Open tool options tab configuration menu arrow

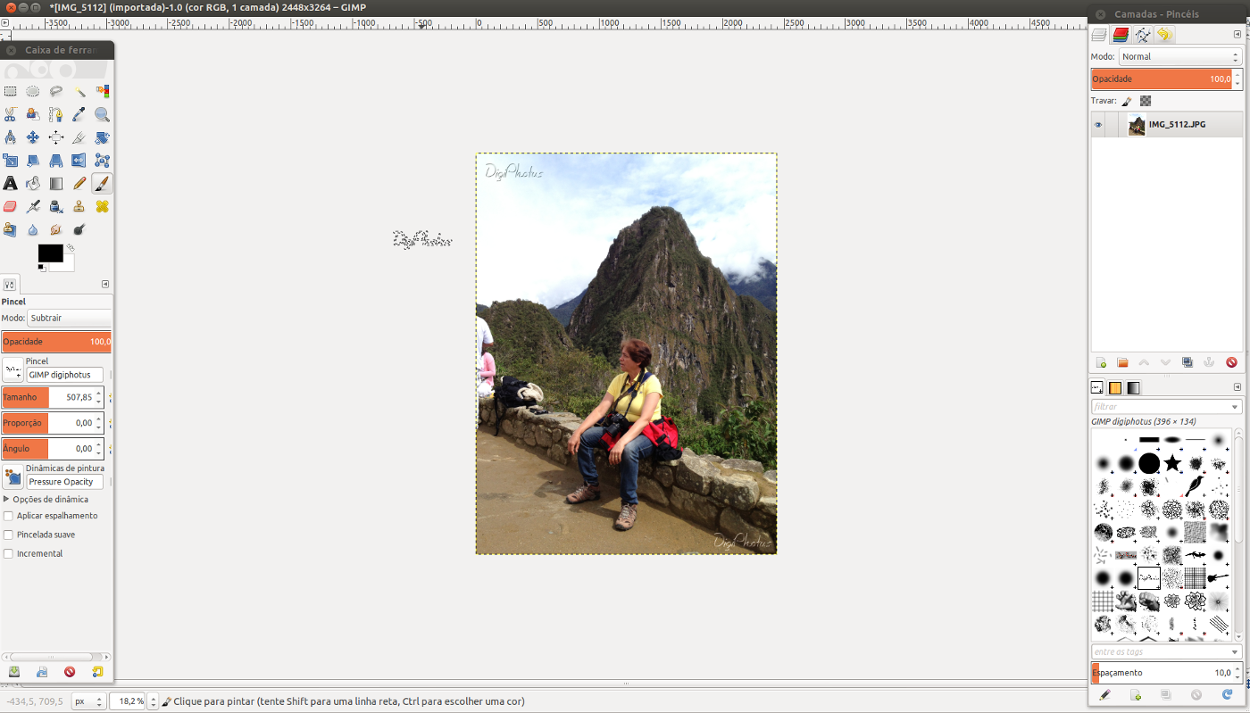point(105,285)
